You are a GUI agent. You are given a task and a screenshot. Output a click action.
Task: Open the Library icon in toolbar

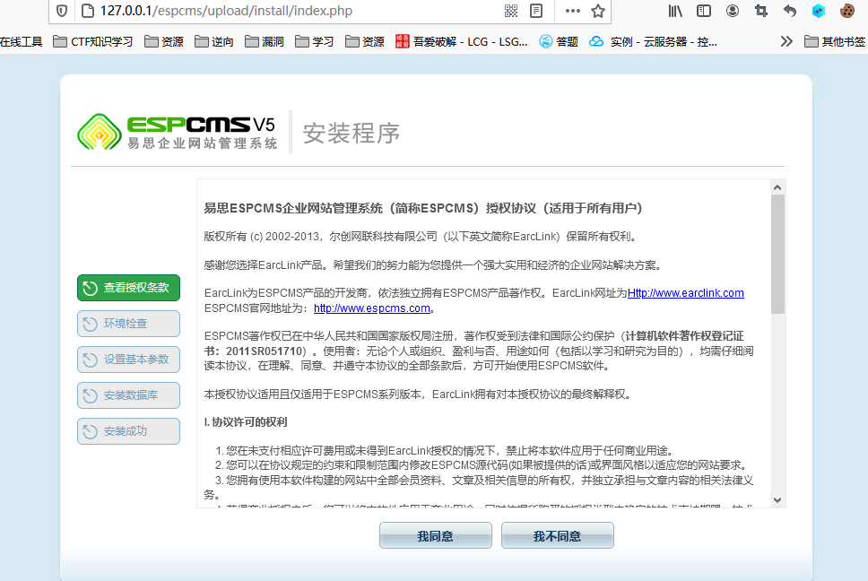(675, 11)
